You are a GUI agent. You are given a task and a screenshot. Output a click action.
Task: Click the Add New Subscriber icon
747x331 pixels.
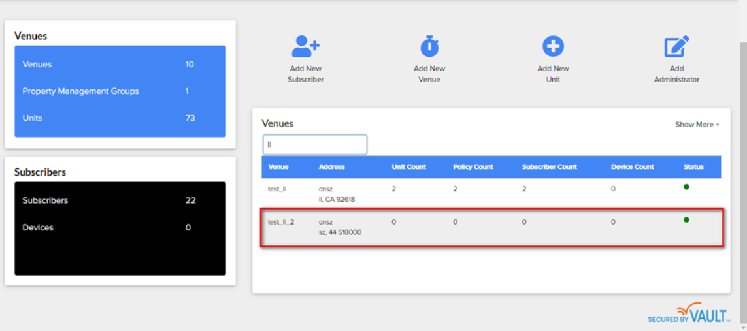[305, 47]
